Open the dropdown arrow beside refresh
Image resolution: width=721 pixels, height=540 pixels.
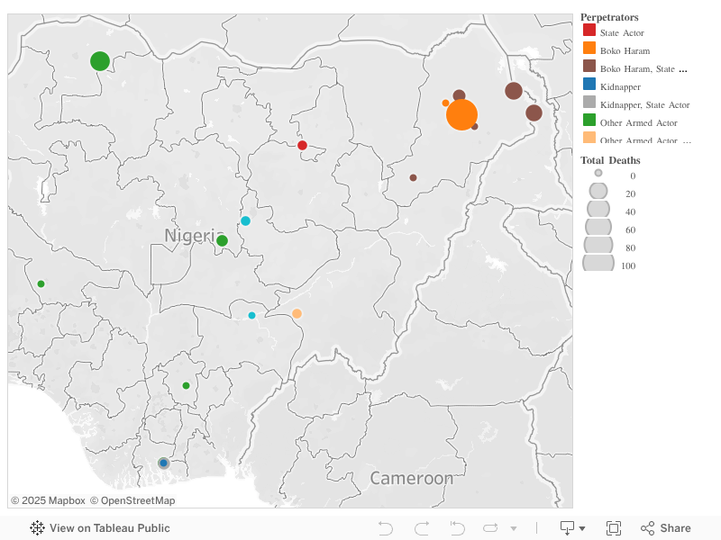pyautogui.click(x=514, y=528)
